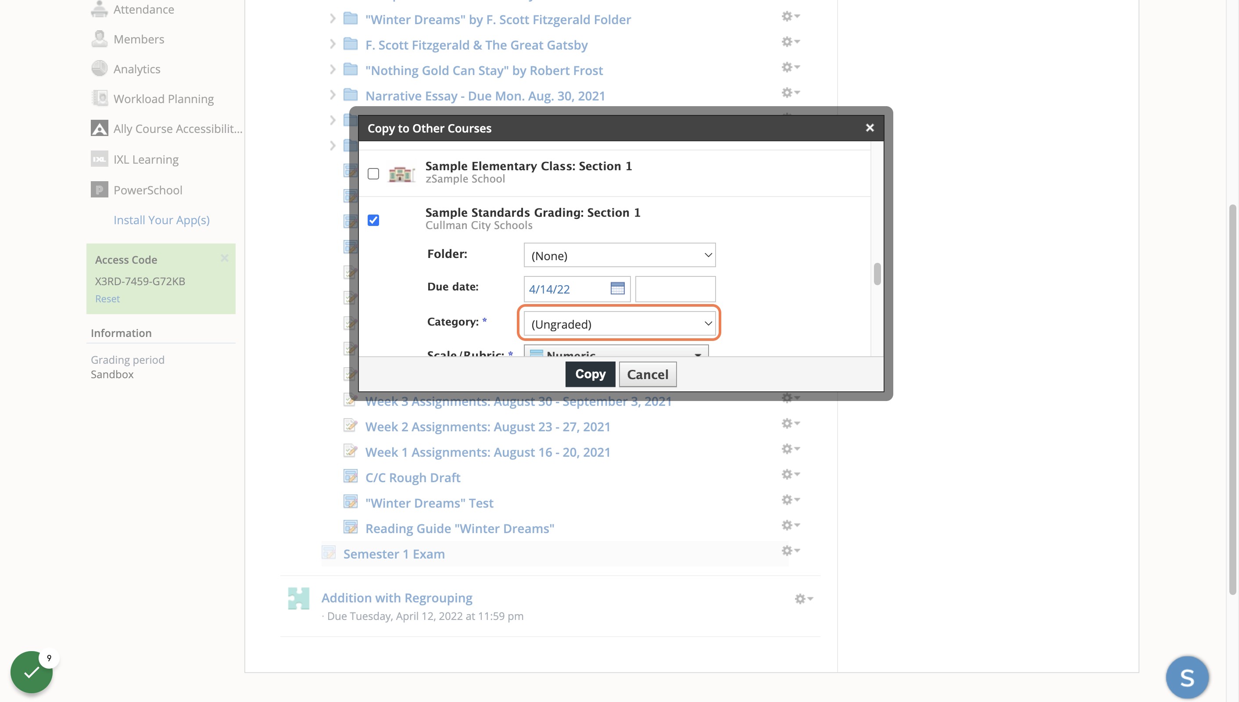Click the empty due time field
The width and height of the screenshot is (1239, 702).
point(675,289)
